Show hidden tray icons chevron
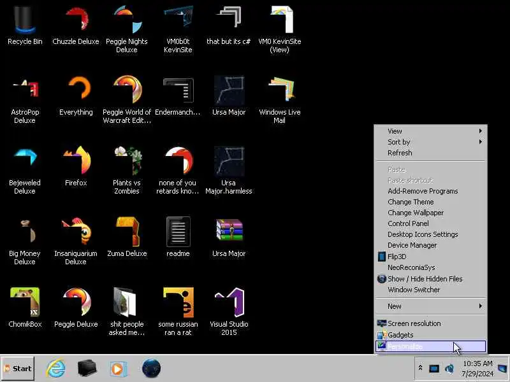Viewport: 510px width, 382px height. click(420, 368)
